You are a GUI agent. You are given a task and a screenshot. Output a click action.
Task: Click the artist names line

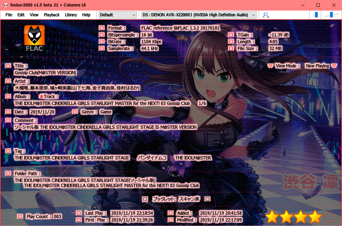77,88
